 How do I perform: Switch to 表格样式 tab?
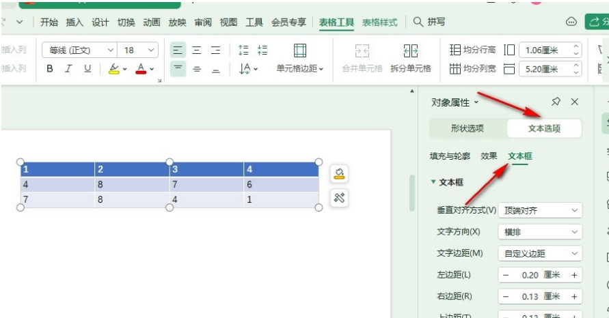(x=379, y=23)
